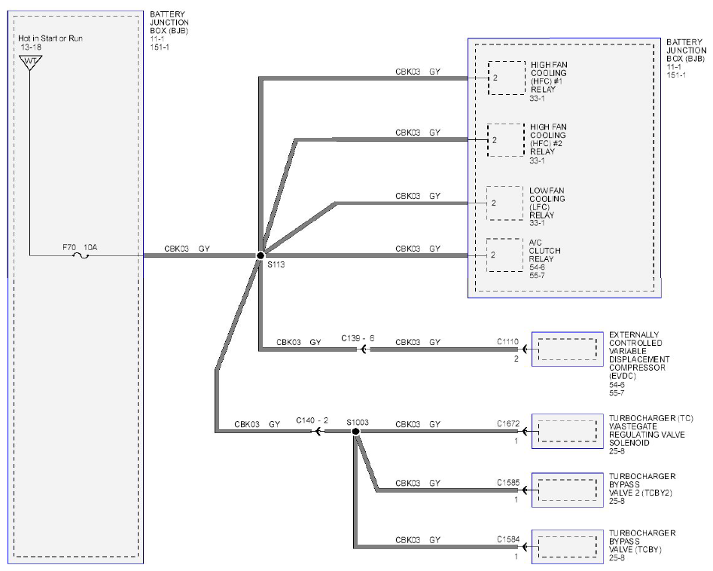Select the S1003 splice junction dot
713x571 pixels.
pos(356,432)
